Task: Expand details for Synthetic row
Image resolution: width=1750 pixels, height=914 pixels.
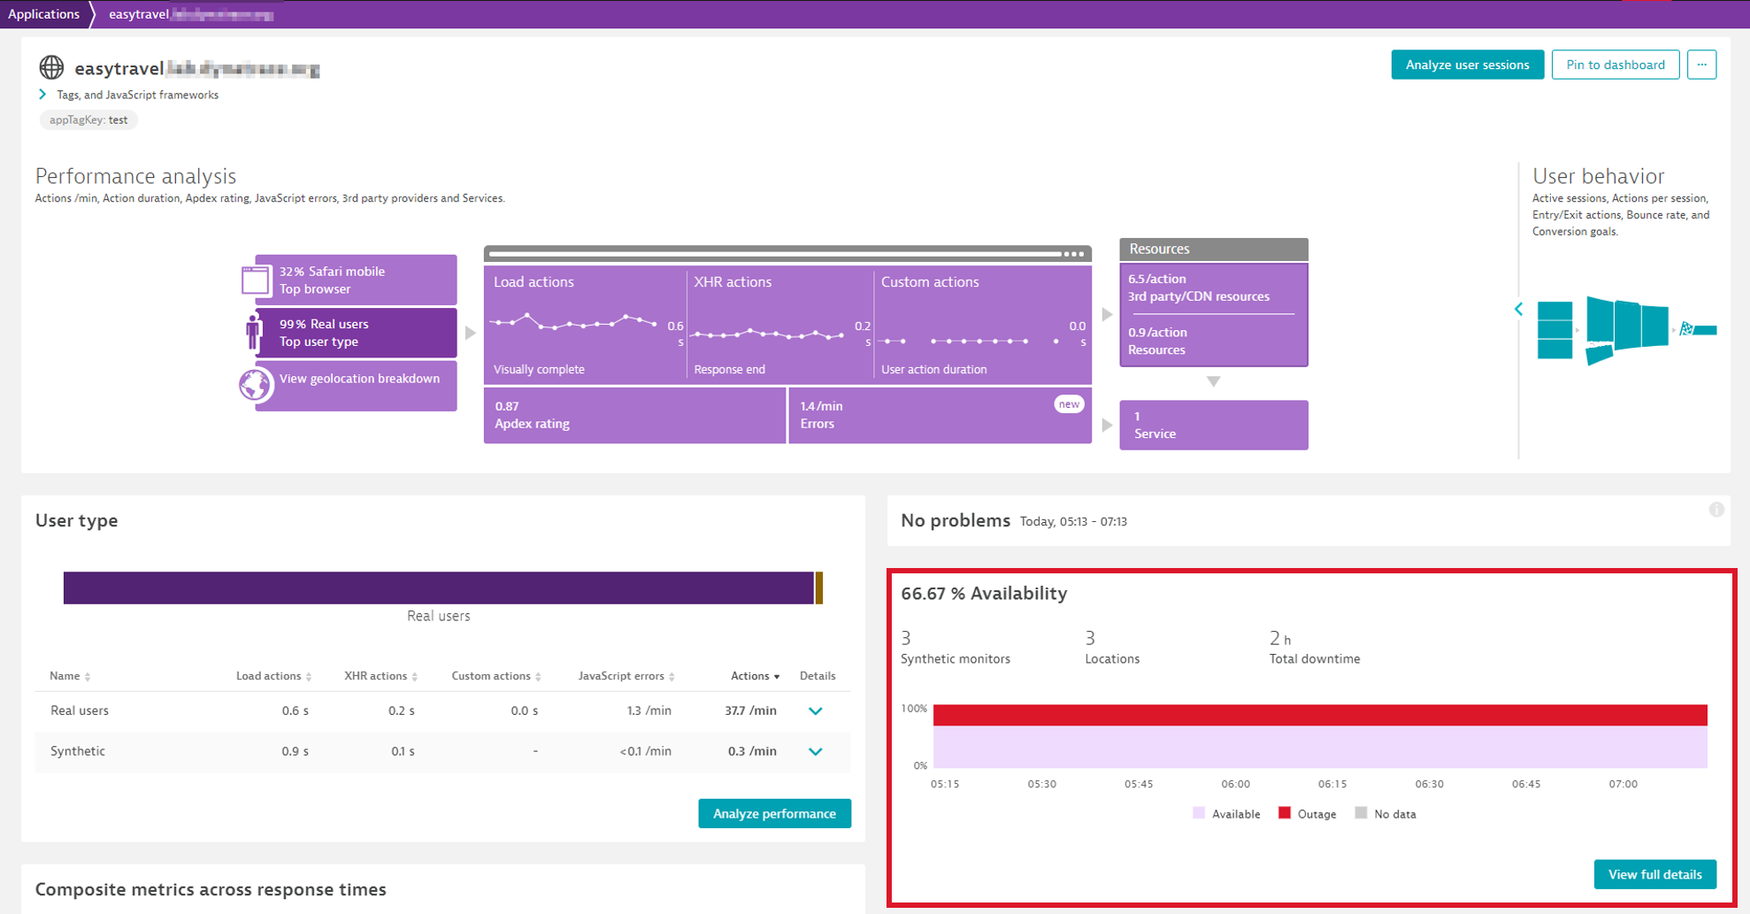Action: [x=816, y=751]
